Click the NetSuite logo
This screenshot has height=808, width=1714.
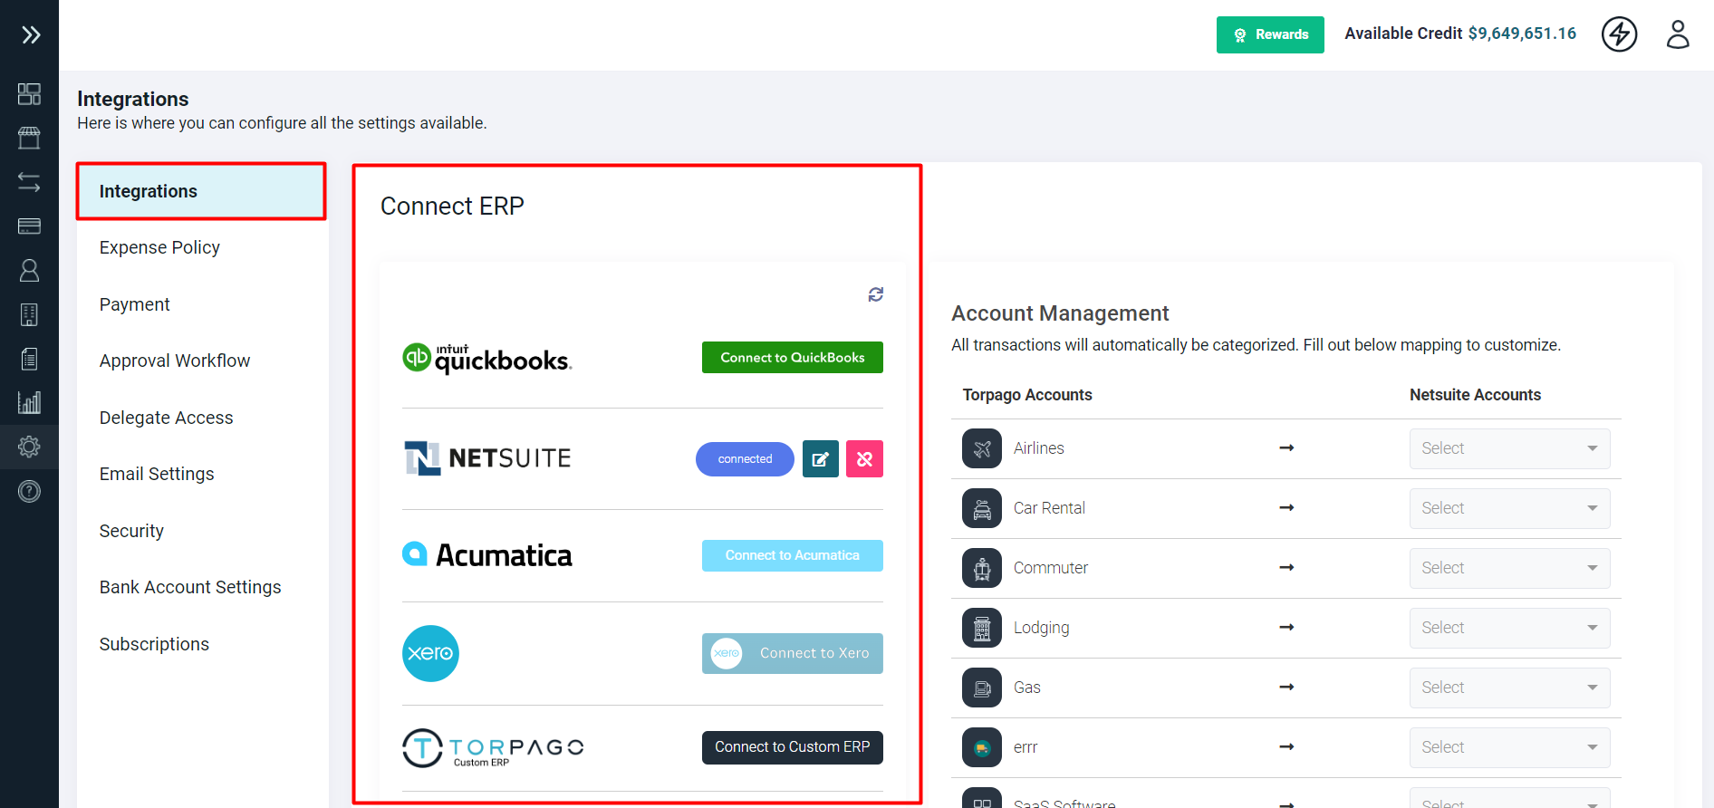[x=487, y=458]
